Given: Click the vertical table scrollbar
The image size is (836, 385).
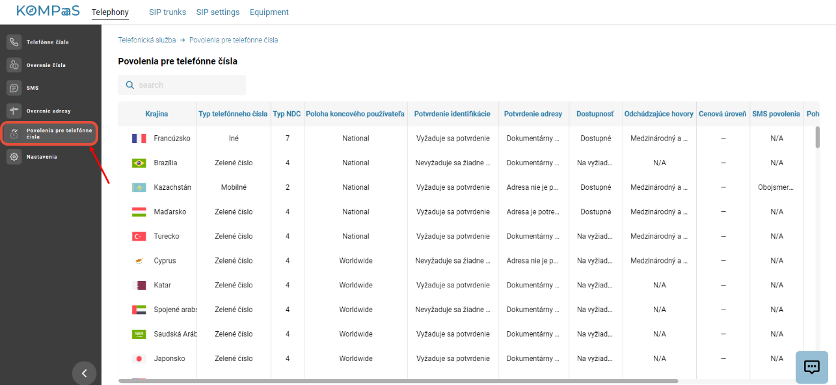Looking at the screenshot, I should coord(818,137).
